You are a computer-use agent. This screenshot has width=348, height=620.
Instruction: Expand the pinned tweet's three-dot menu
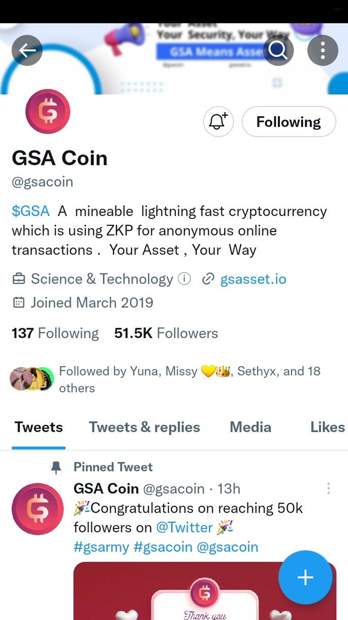328,488
